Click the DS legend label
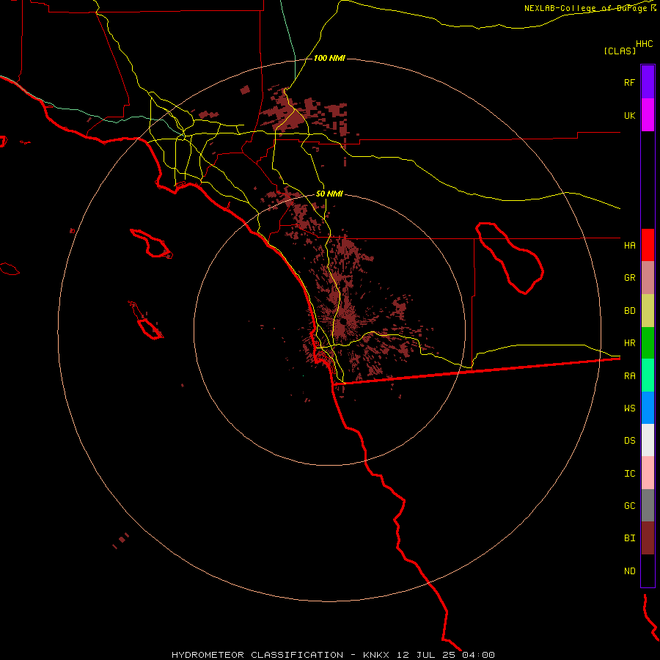Image resolution: width=660 pixels, height=660 pixels. (630, 441)
